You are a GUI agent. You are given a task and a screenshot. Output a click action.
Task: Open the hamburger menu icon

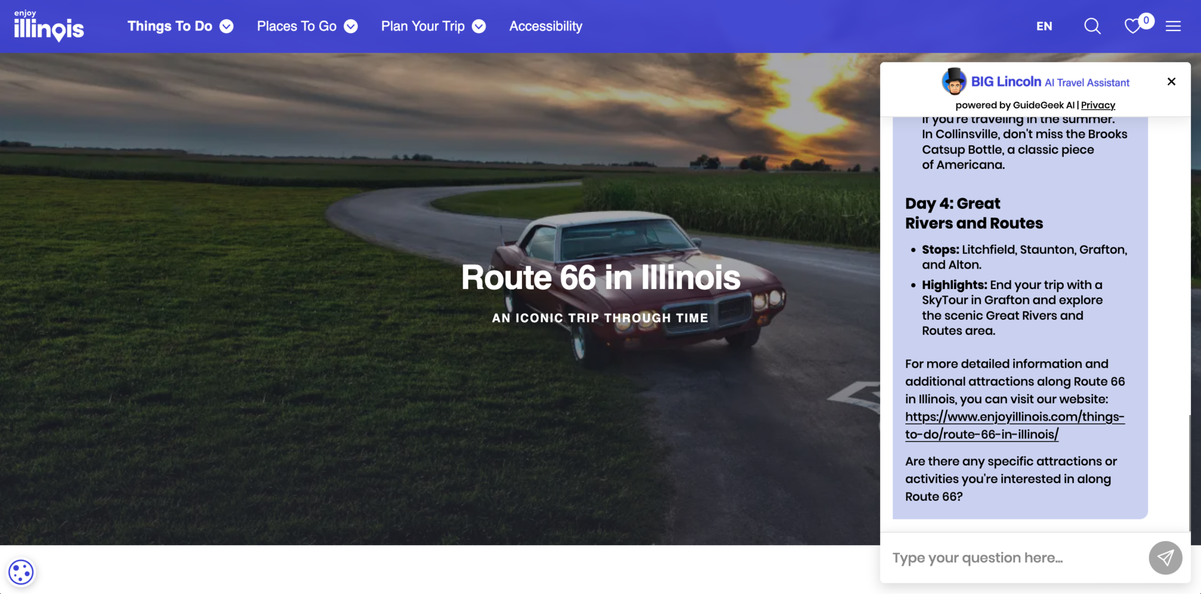click(1173, 26)
